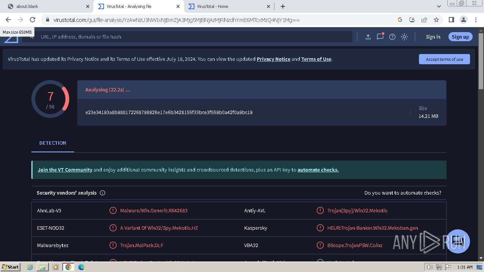Select Malware/Win.Generic.R642683 detection text
Image resolution: width=484 pixels, height=272 pixels.
(154, 210)
